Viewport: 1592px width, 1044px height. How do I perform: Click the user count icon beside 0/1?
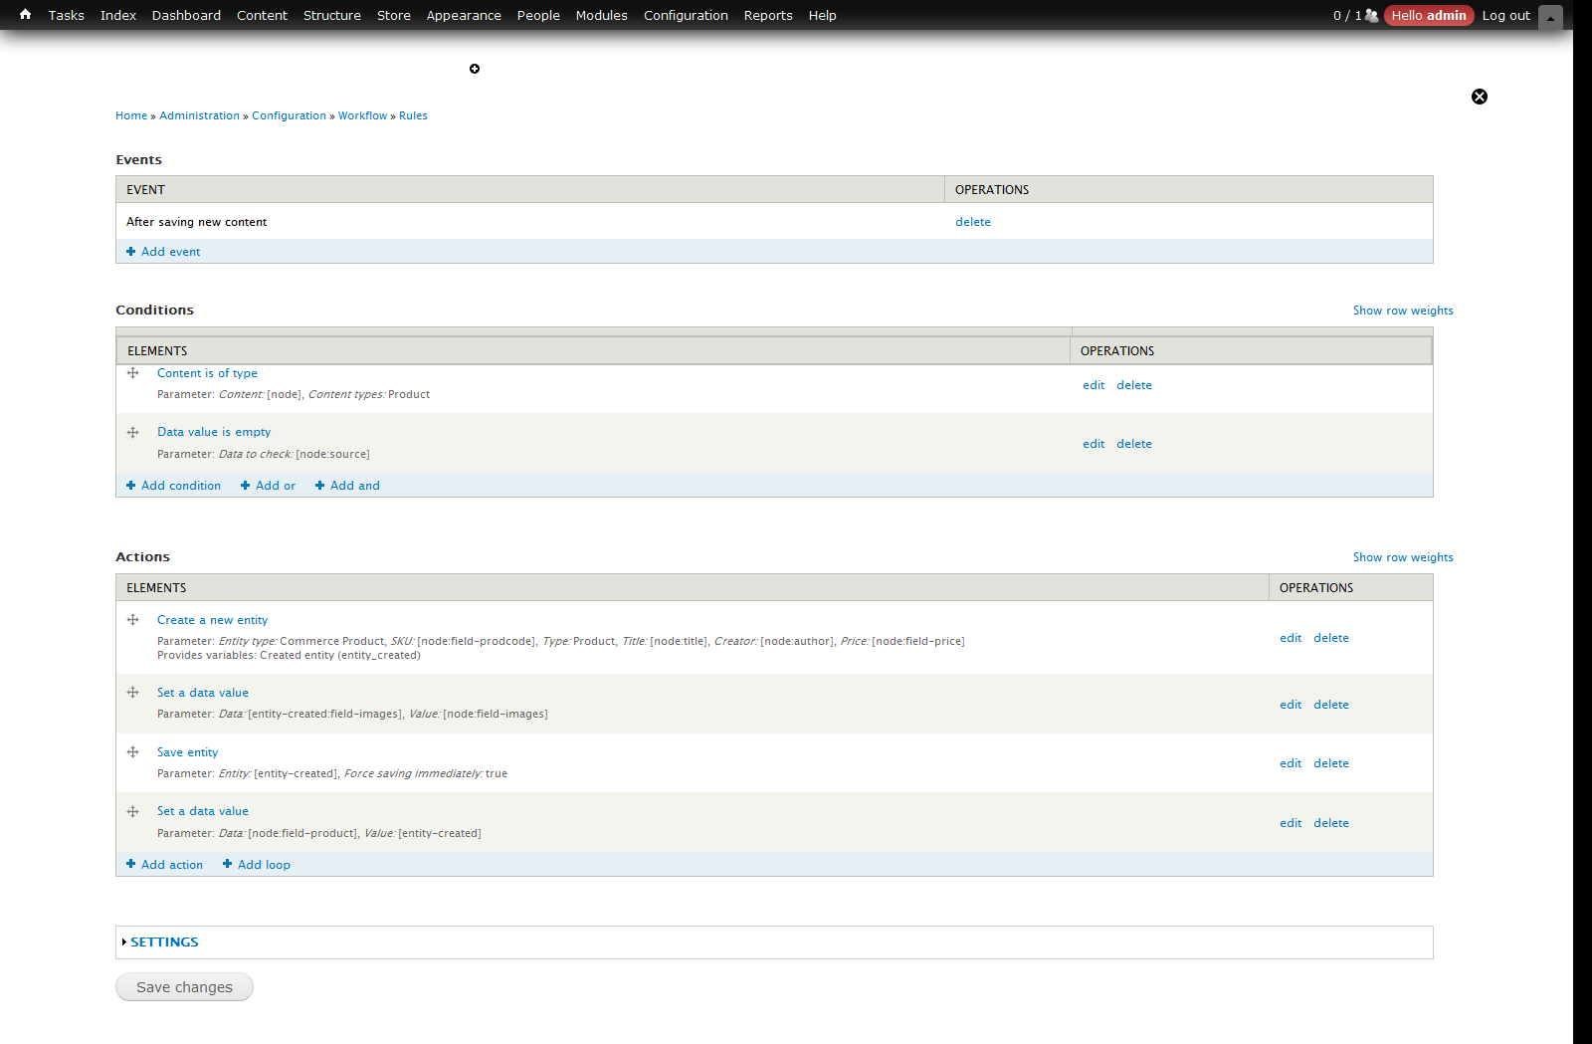pos(1371,16)
